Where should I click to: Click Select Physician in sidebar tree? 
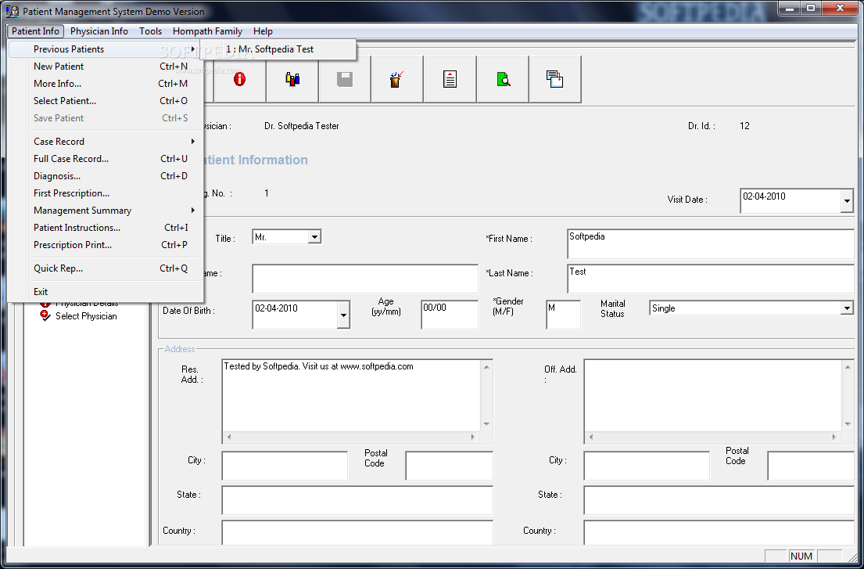pos(86,316)
